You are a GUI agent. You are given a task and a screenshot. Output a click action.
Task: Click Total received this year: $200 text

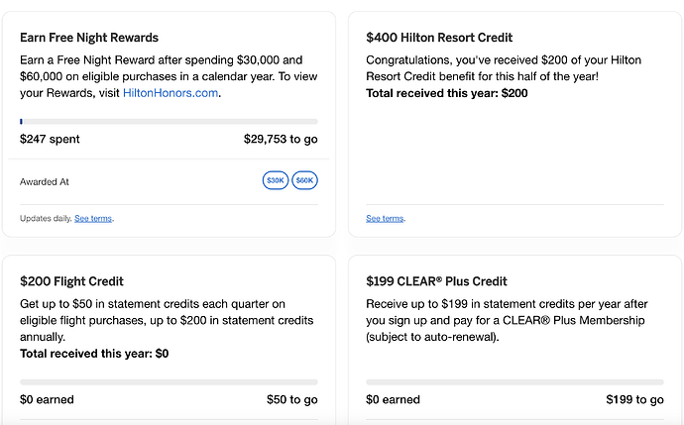tap(446, 93)
